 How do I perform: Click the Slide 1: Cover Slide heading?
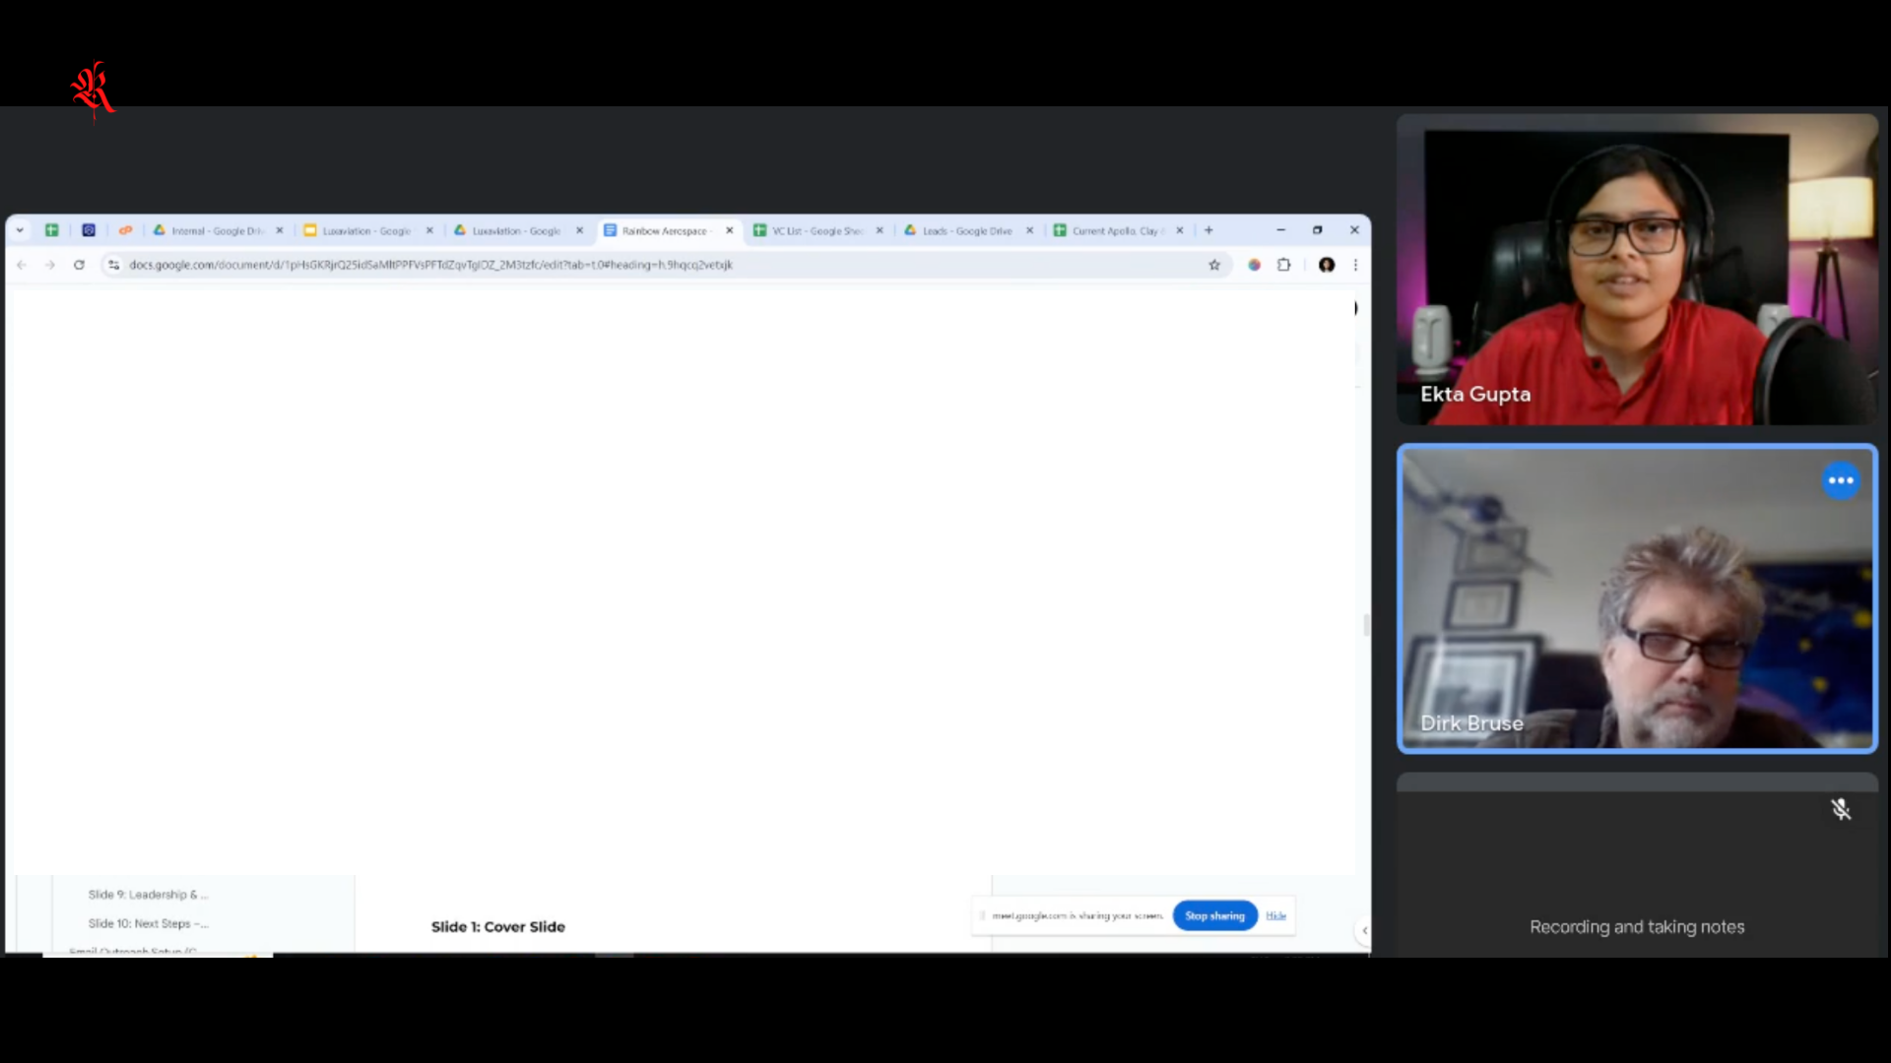click(x=498, y=927)
